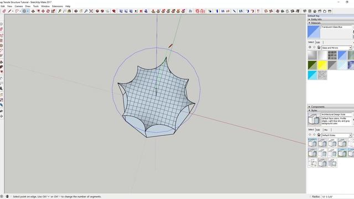Click the red square stop icon in toolbar
354x199 pixels.
tap(141, 11)
